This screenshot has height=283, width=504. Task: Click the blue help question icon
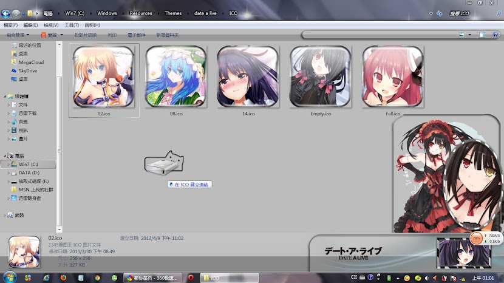[x=495, y=35]
